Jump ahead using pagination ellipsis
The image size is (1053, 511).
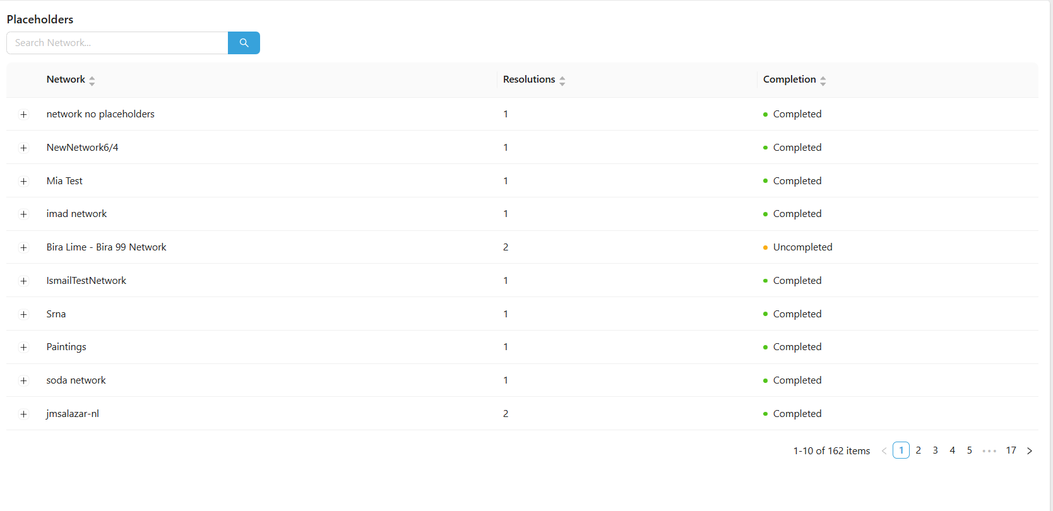(989, 450)
